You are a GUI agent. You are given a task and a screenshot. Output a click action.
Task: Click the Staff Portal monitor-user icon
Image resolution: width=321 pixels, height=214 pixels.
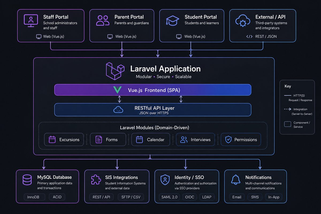point(31,20)
